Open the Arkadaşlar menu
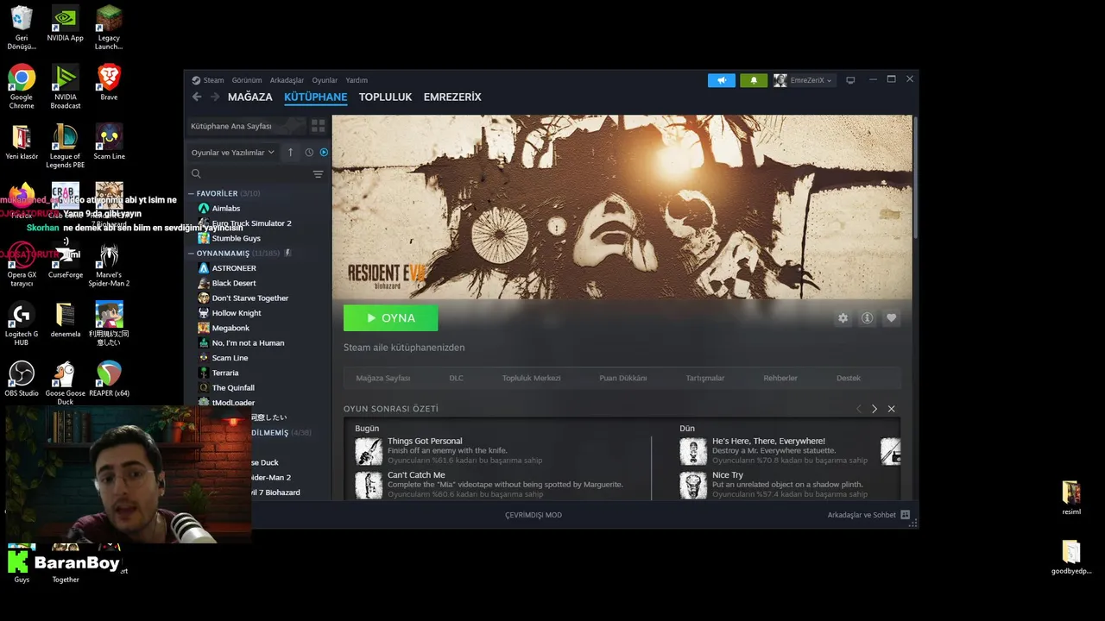The image size is (1105, 621). tap(287, 80)
